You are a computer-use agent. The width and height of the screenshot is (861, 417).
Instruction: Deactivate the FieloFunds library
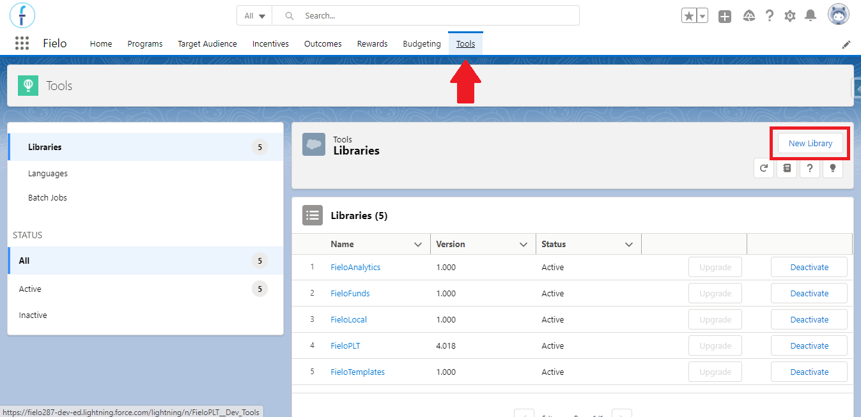809,293
